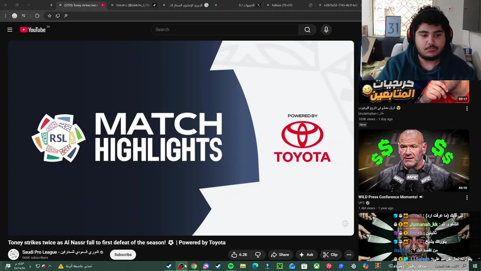Focus the YouTube search field
The height and width of the screenshot is (271, 481).
(225, 30)
